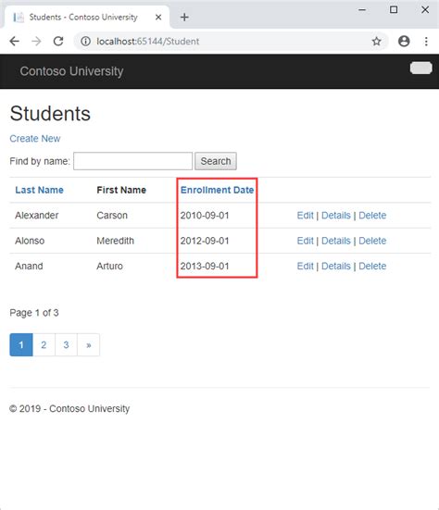
Task: Open Details for Alonso Meredith
Action: pyautogui.click(x=336, y=241)
